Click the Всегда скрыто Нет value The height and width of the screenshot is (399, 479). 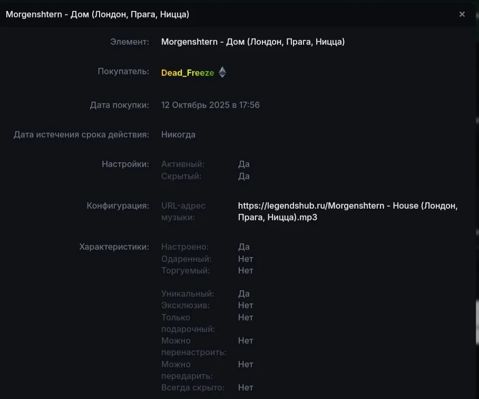(246, 387)
